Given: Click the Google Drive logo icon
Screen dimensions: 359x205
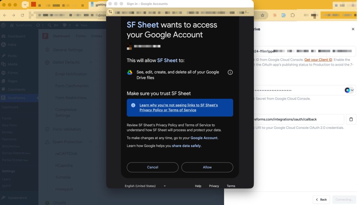Looking at the screenshot, I should [x=130, y=72].
